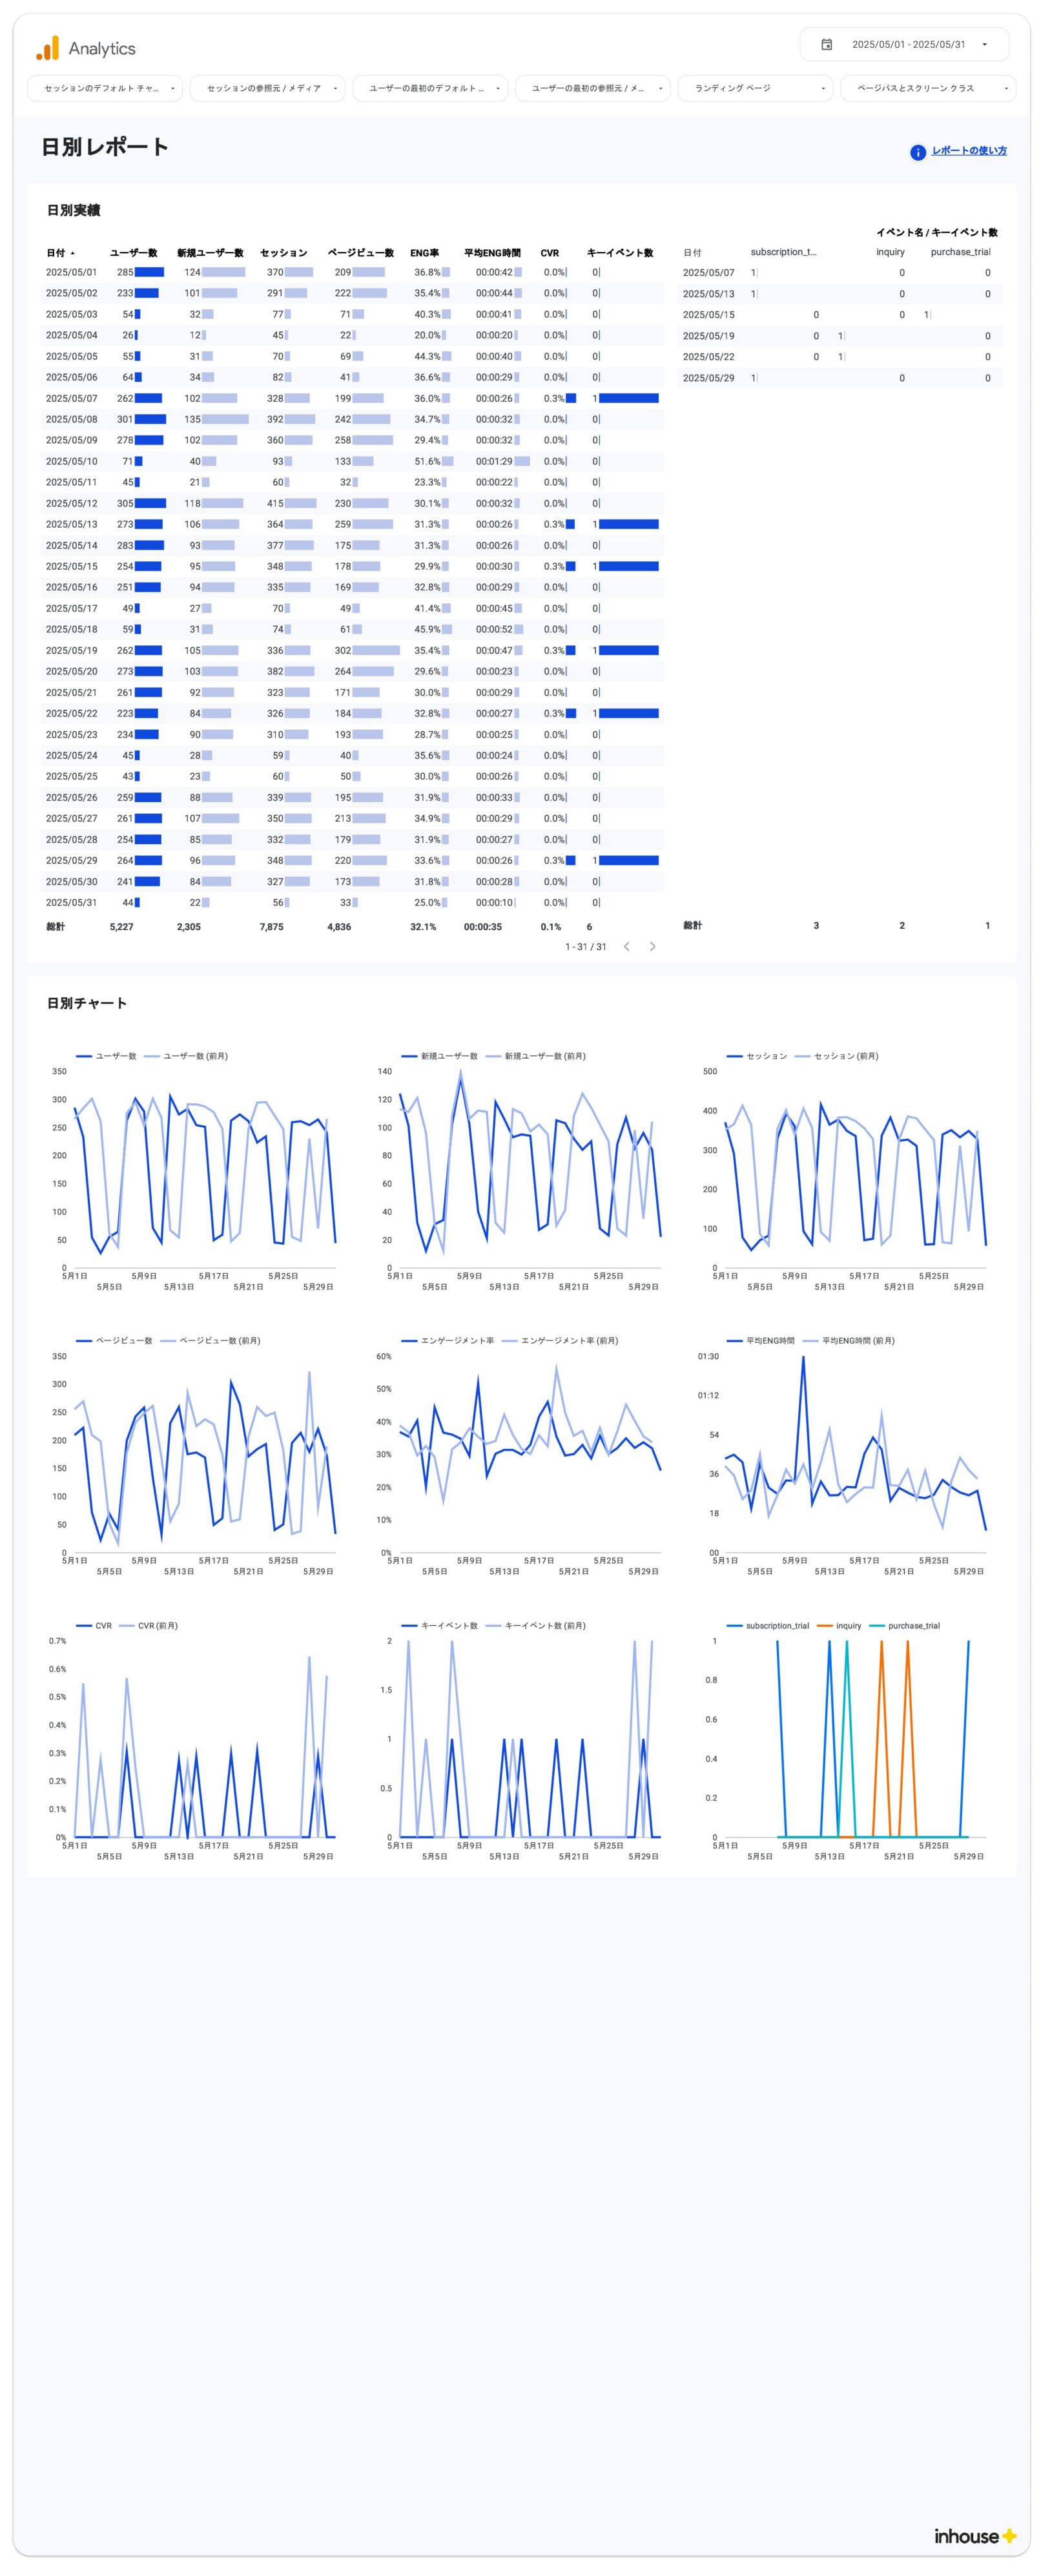Select the 2025/05/12 row in daily table
1041x2576 pixels.
pyautogui.click(x=71, y=503)
